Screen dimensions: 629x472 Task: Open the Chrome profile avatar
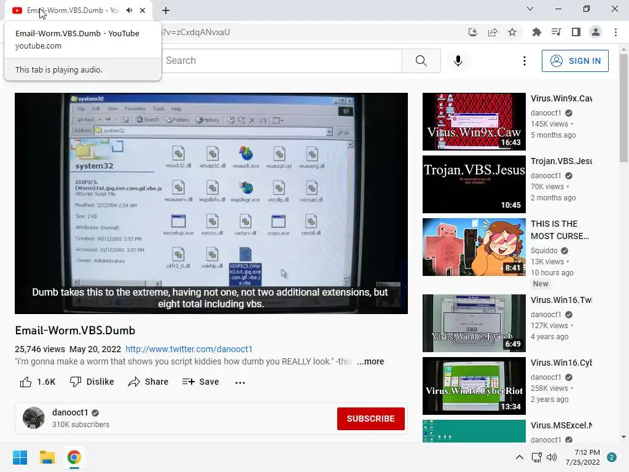[596, 33]
